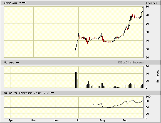161x123 pixels.
Task: Click the 30 price axis label
Action: click(147, 49)
